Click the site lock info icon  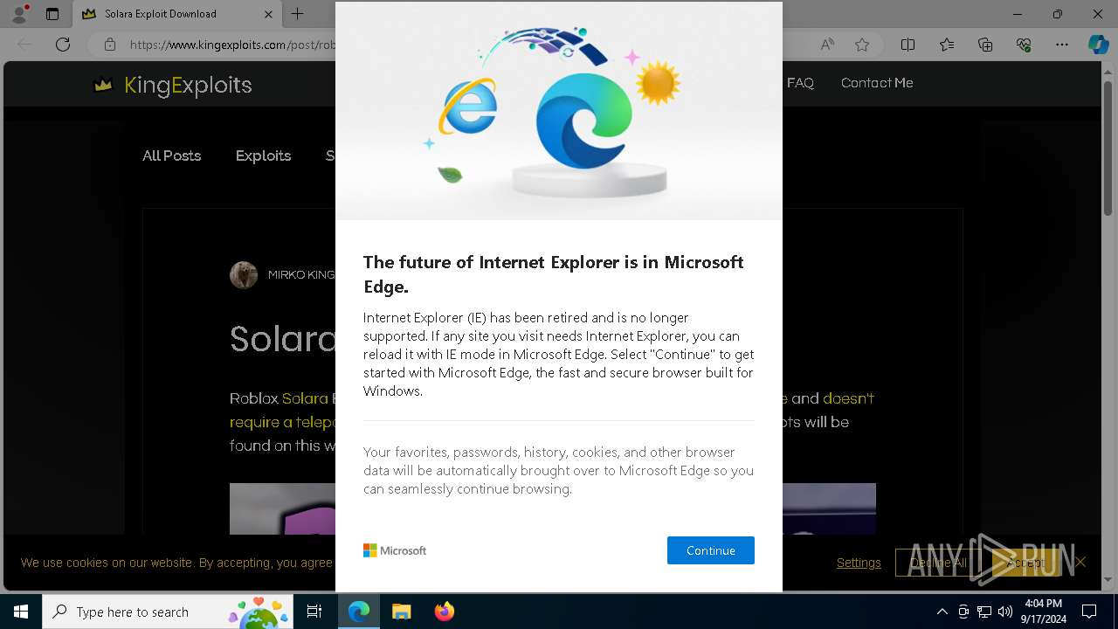pos(110,45)
